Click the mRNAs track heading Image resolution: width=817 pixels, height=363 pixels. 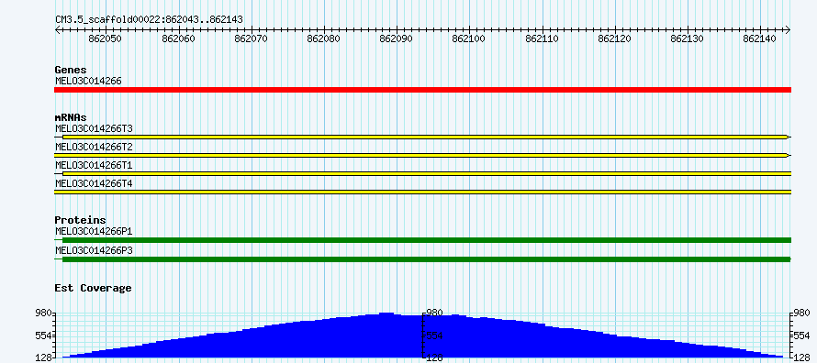(71, 117)
